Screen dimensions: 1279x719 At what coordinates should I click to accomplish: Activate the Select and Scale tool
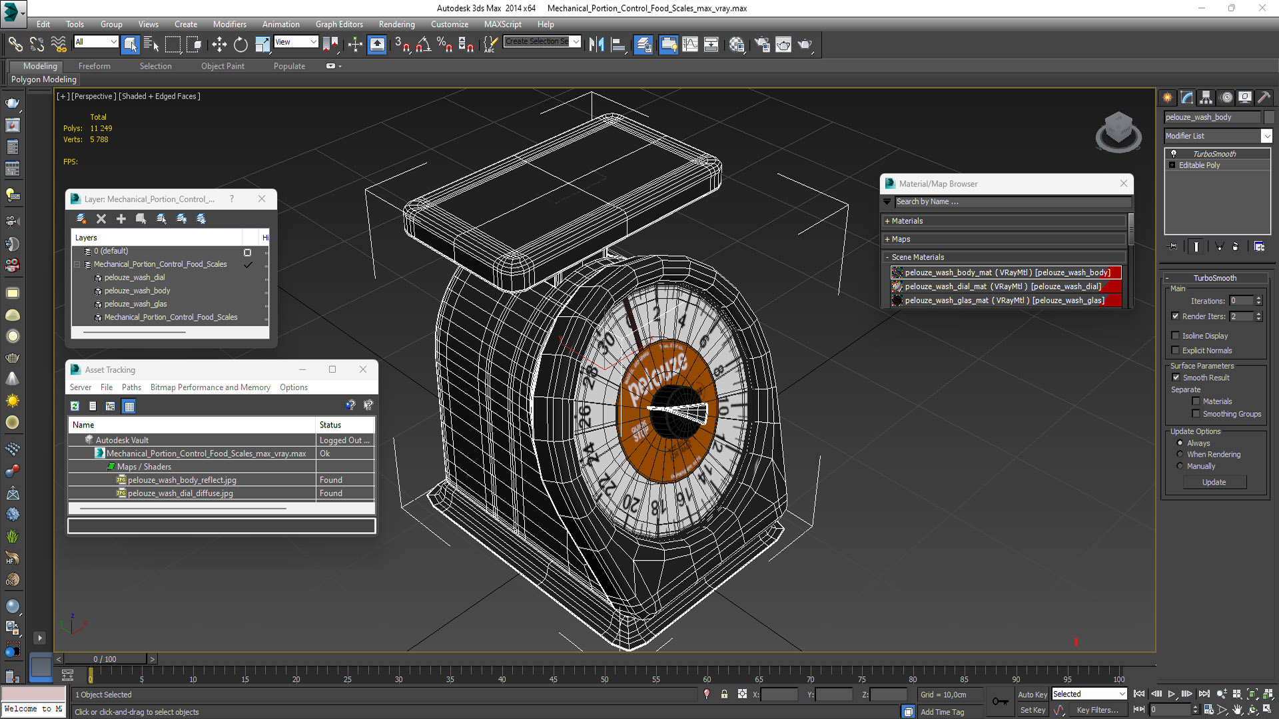[x=262, y=45]
